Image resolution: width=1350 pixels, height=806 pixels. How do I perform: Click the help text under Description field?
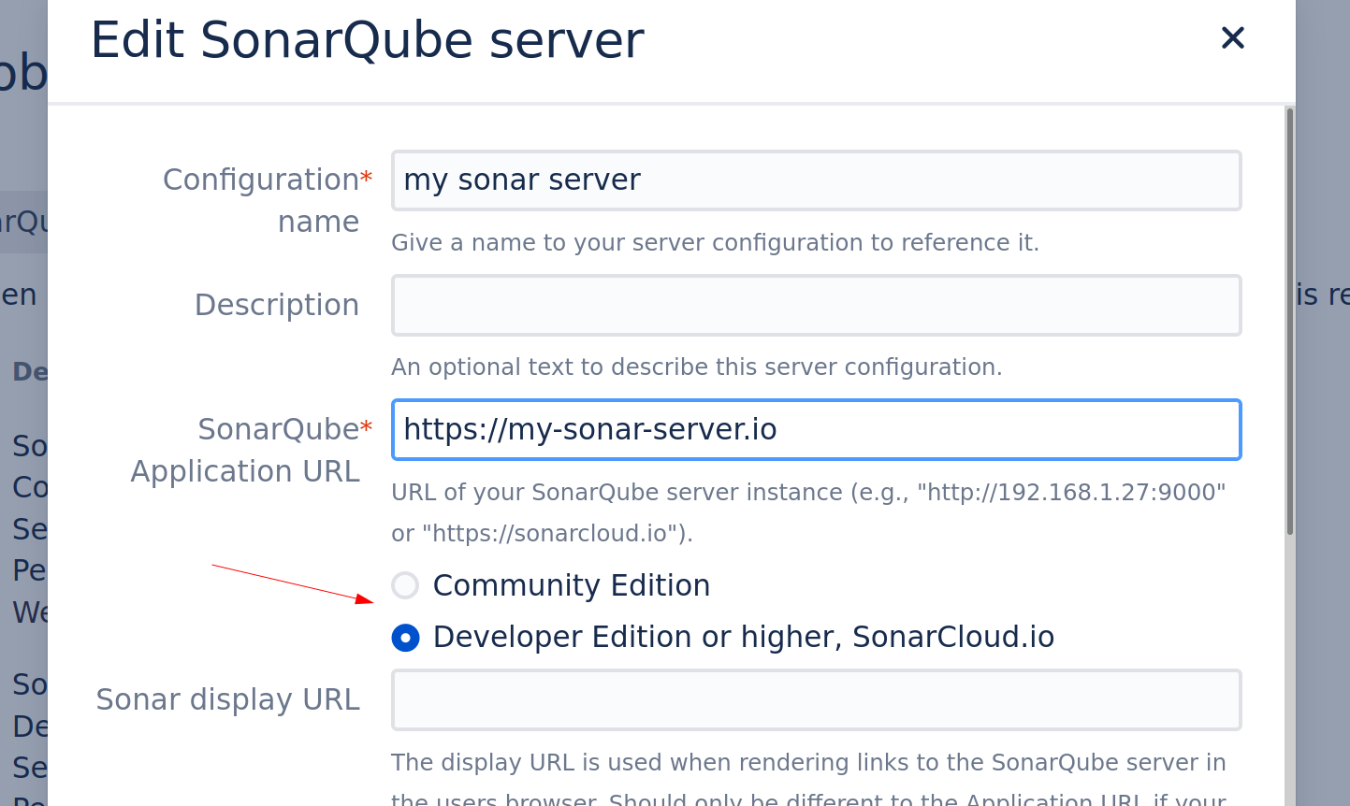click(x=696, y=367)
